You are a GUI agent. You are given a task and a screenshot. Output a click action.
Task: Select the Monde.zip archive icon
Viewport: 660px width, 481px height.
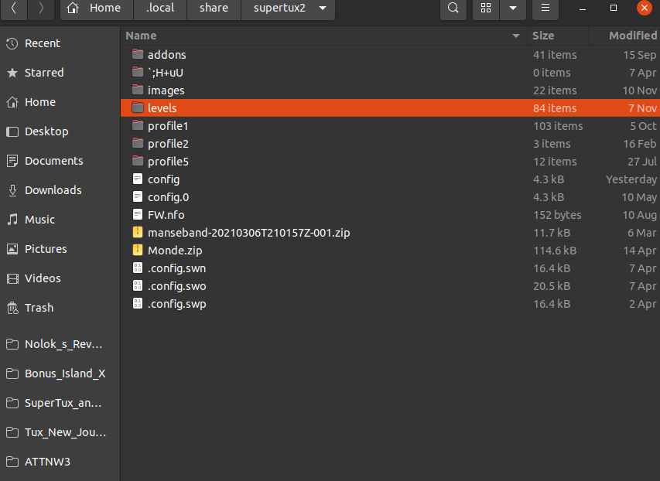[x=138, y=251]
